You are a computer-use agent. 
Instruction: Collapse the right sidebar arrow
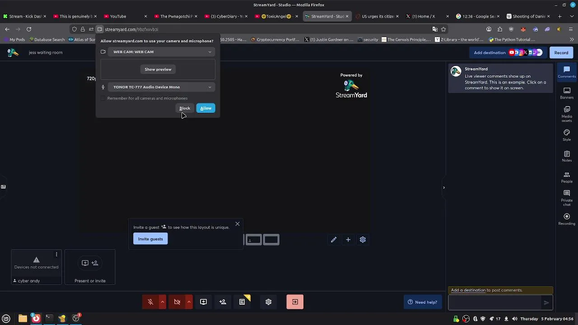[444, 187]
